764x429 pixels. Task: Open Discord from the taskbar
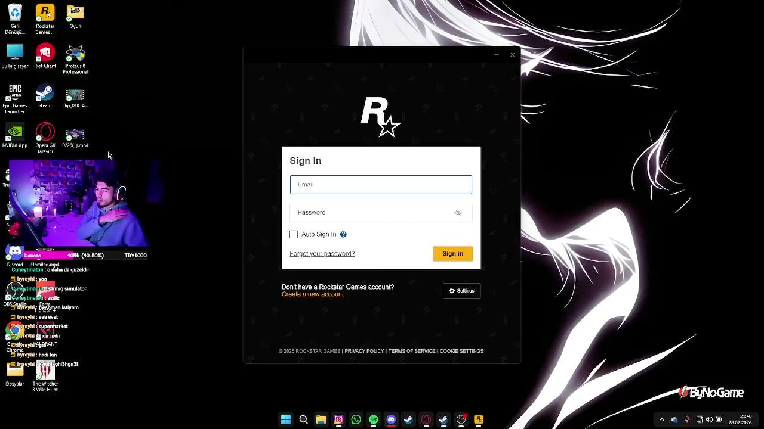click(391, 420)
